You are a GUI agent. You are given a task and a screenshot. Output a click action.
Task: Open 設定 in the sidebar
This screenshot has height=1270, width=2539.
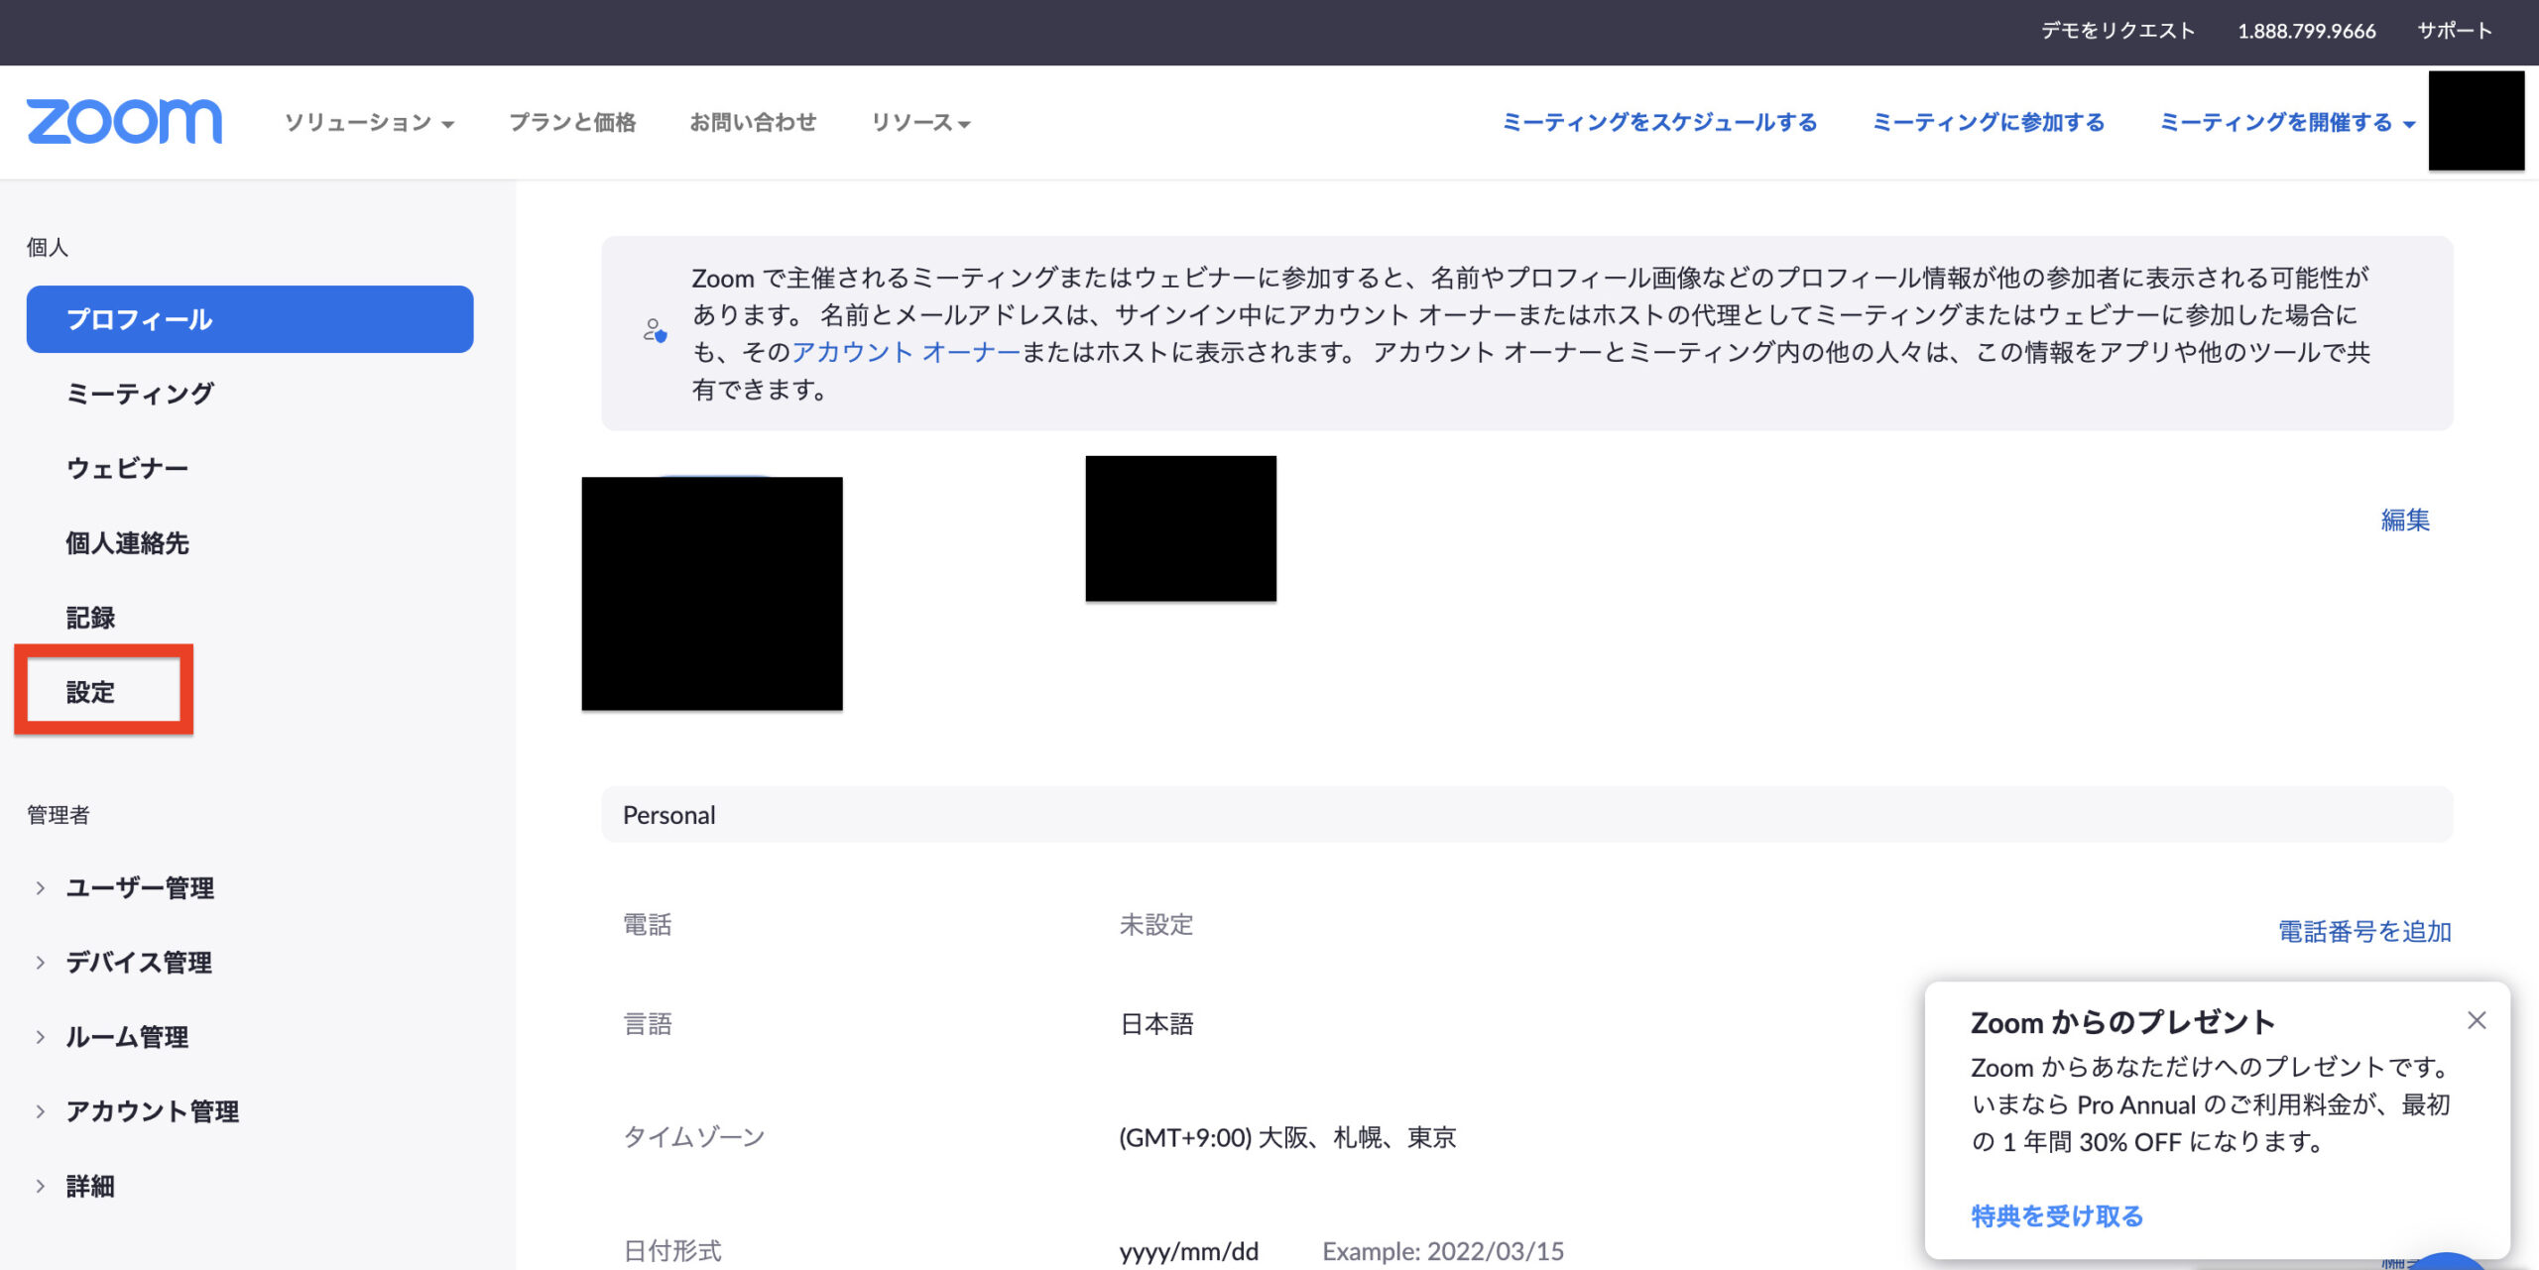pos(90,692)
